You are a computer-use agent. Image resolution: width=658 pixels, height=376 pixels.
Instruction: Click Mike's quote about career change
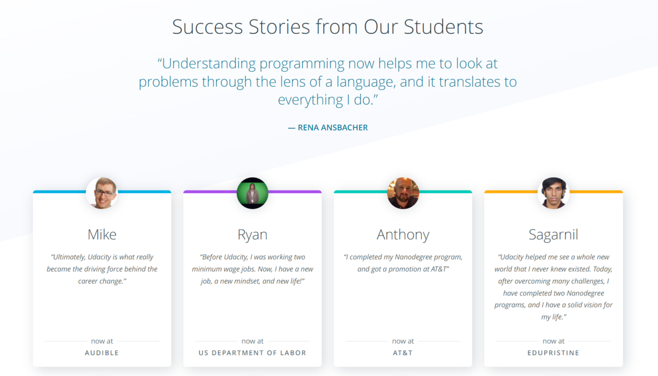pyautogui.click(x=102, y=269)
